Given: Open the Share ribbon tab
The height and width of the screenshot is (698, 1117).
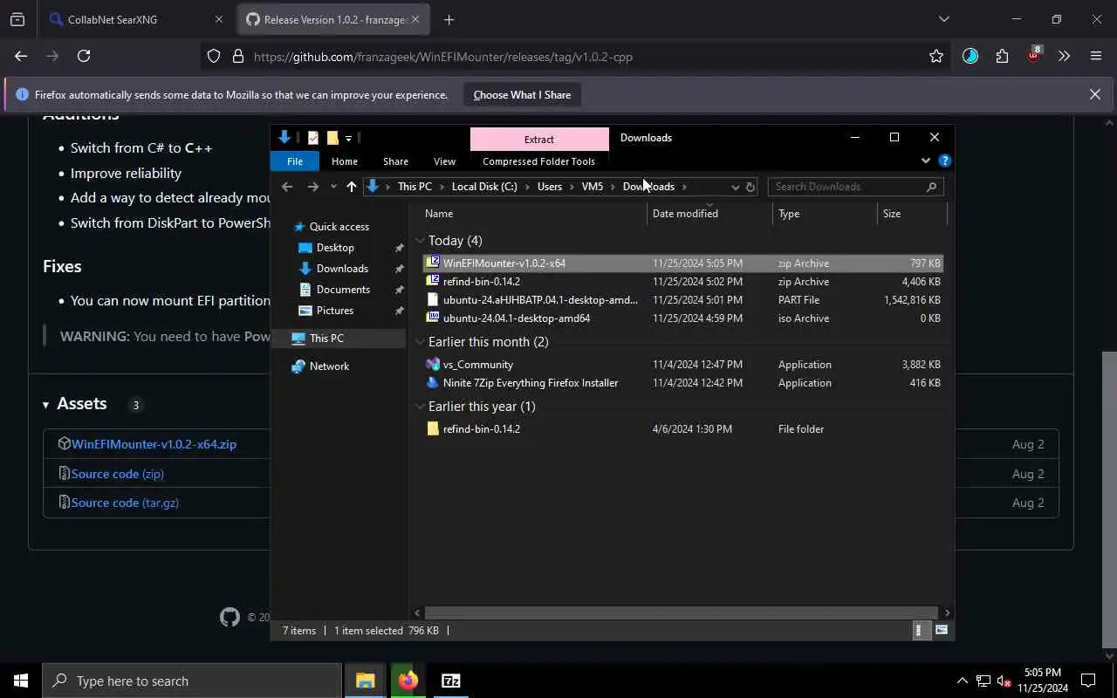Looking at the screenshot, I should coord(395,161).
